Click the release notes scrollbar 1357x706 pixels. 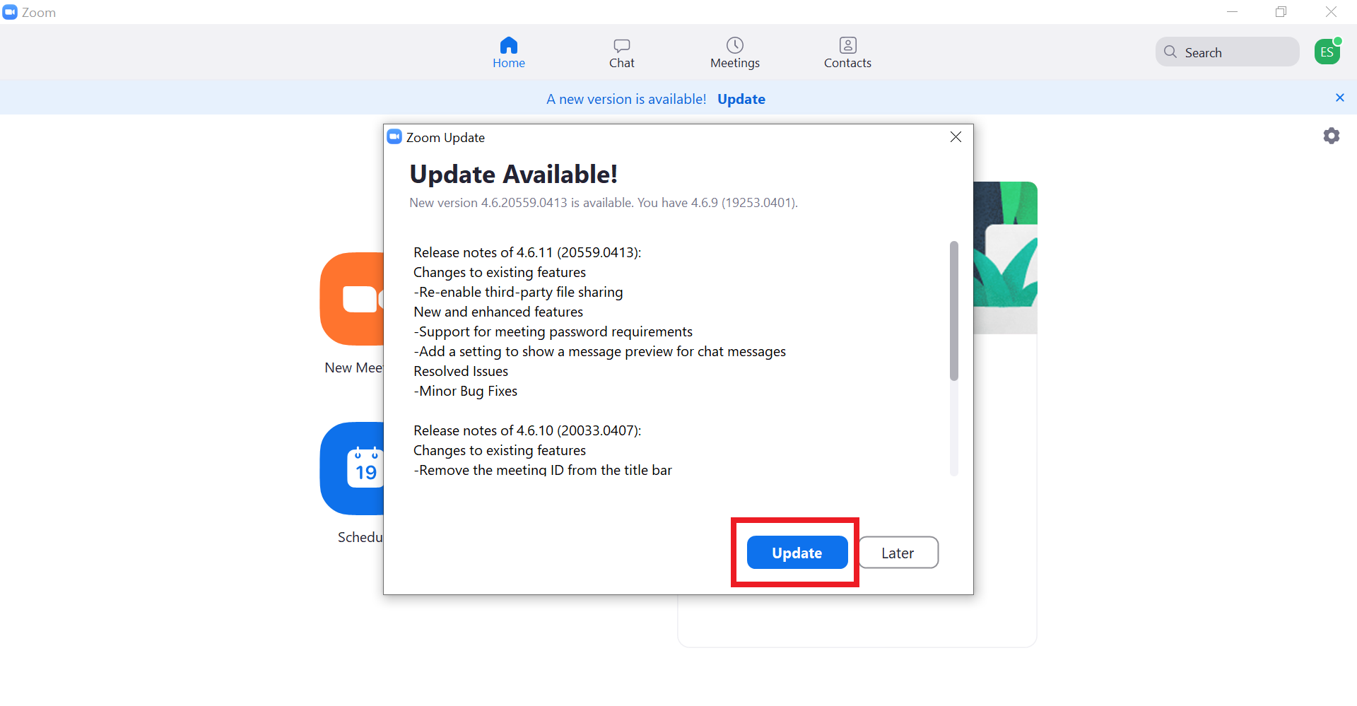point(954,311)
